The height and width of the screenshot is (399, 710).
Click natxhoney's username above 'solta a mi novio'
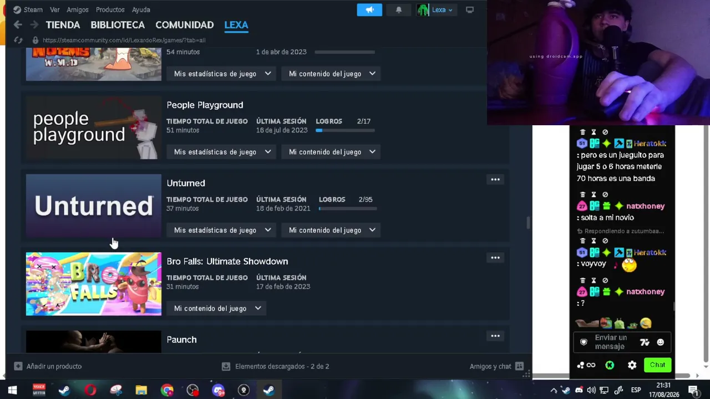pyautogui.click(x=645, y=206)
